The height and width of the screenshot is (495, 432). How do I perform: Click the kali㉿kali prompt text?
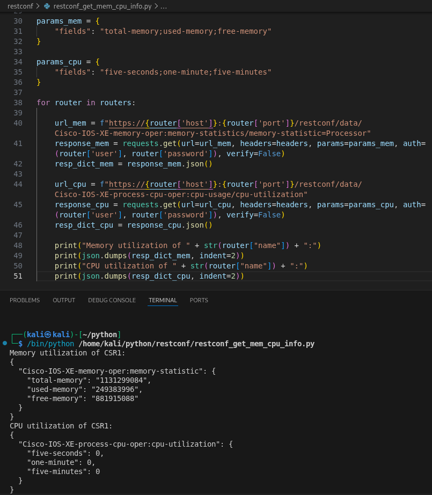pyautogui.click(x=48, y=334)
